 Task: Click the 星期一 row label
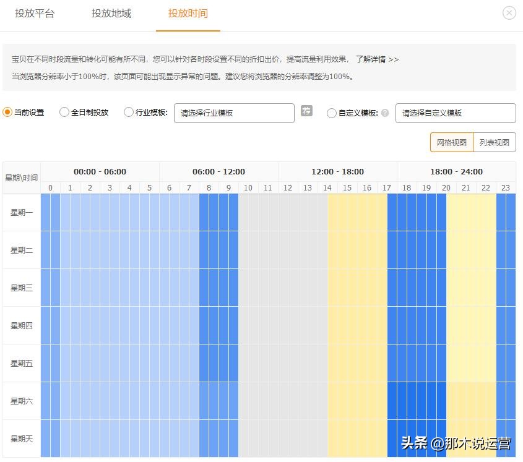click(21, 212)
